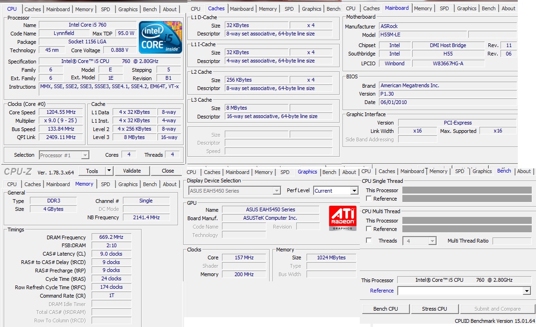The height and width of the screenshot is (327, 536).
Task: Click the Intel Core i5 inside logo
Action: (160, 37)
